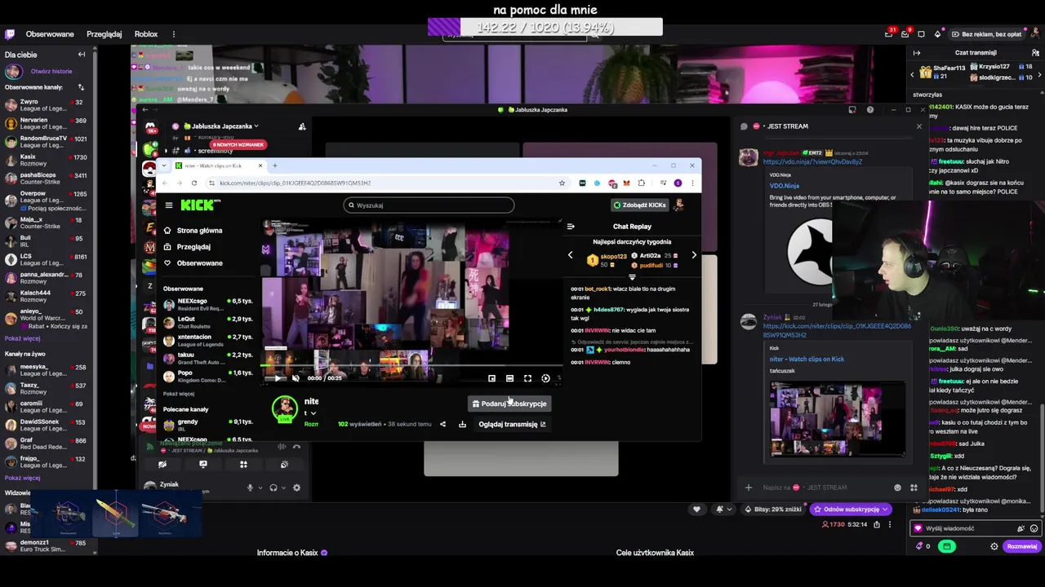Click Bitsy: 29% zniżki button
Image resolution: width=1045 pixels, height=587 pixels.
click(x=773, y=510)
